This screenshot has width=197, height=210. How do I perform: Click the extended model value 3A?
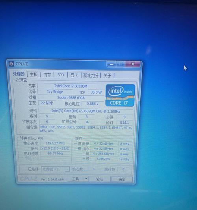pyautogui.click(x=87, y=122)
